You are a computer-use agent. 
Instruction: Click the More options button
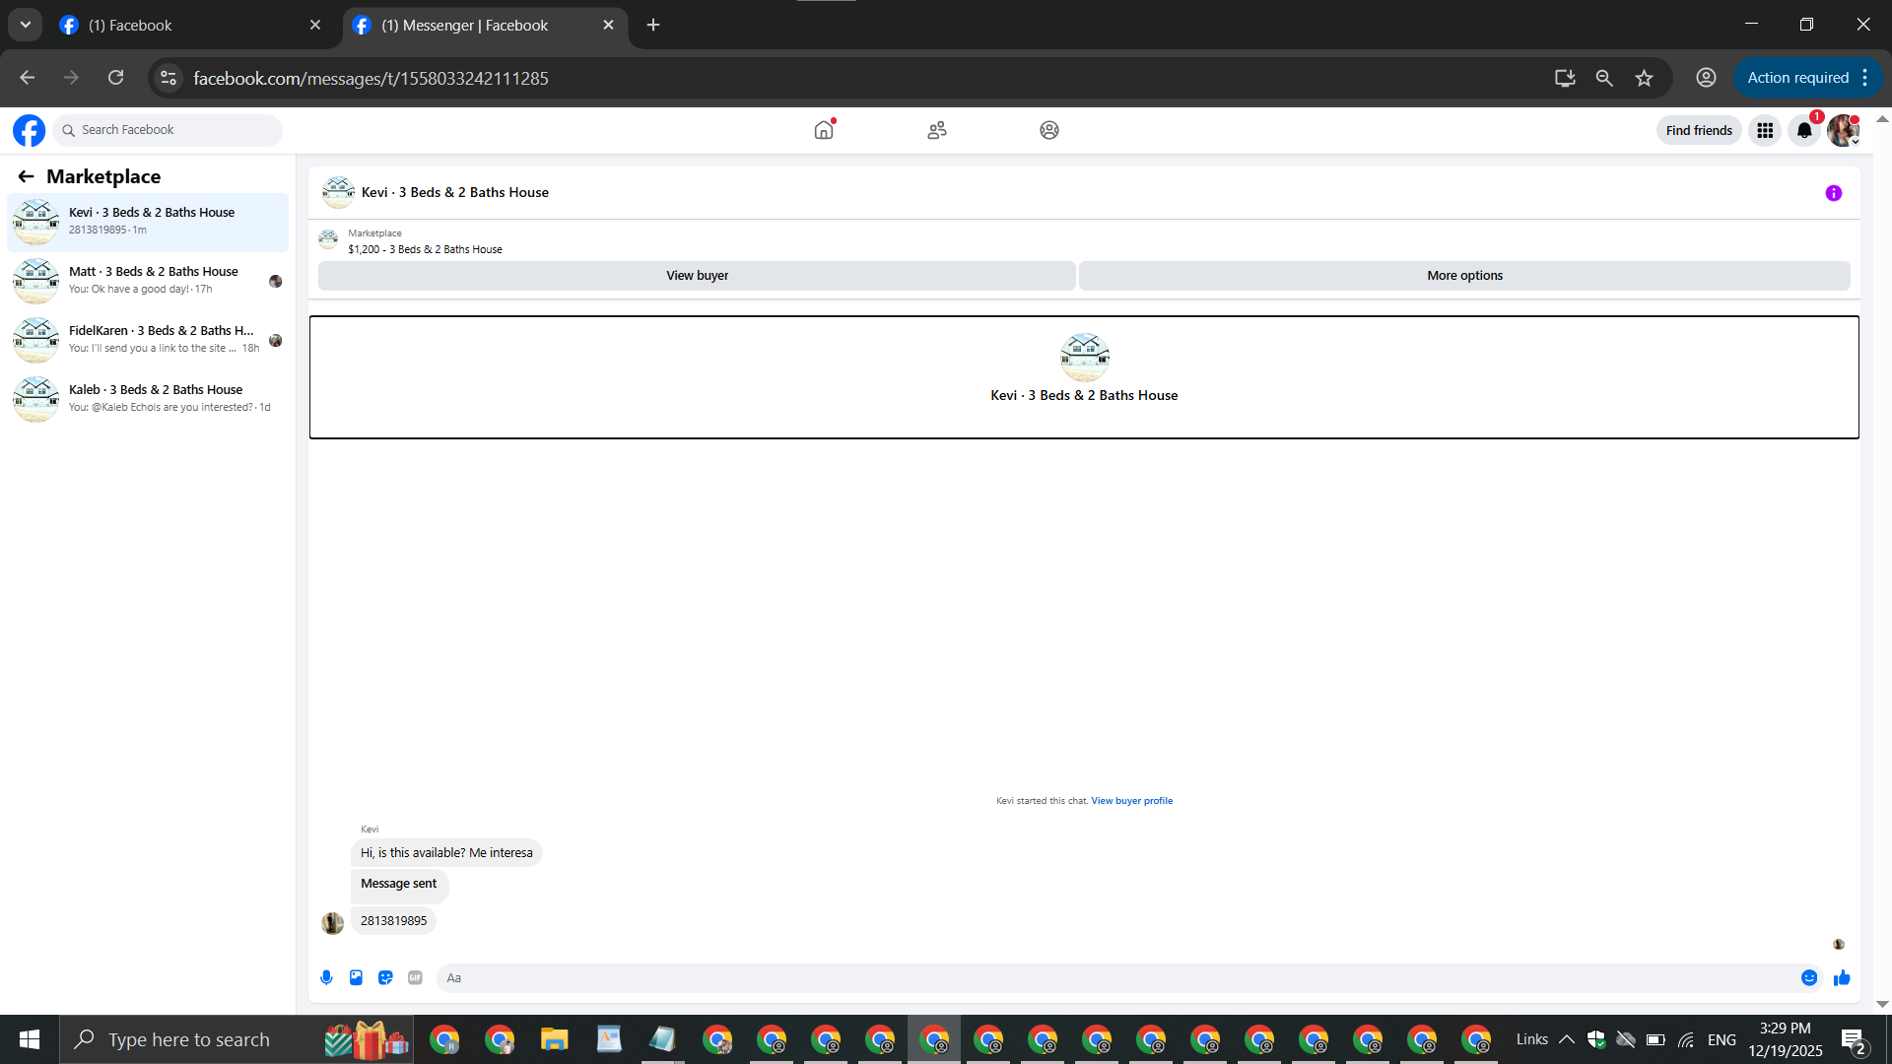click(1464, 276)
